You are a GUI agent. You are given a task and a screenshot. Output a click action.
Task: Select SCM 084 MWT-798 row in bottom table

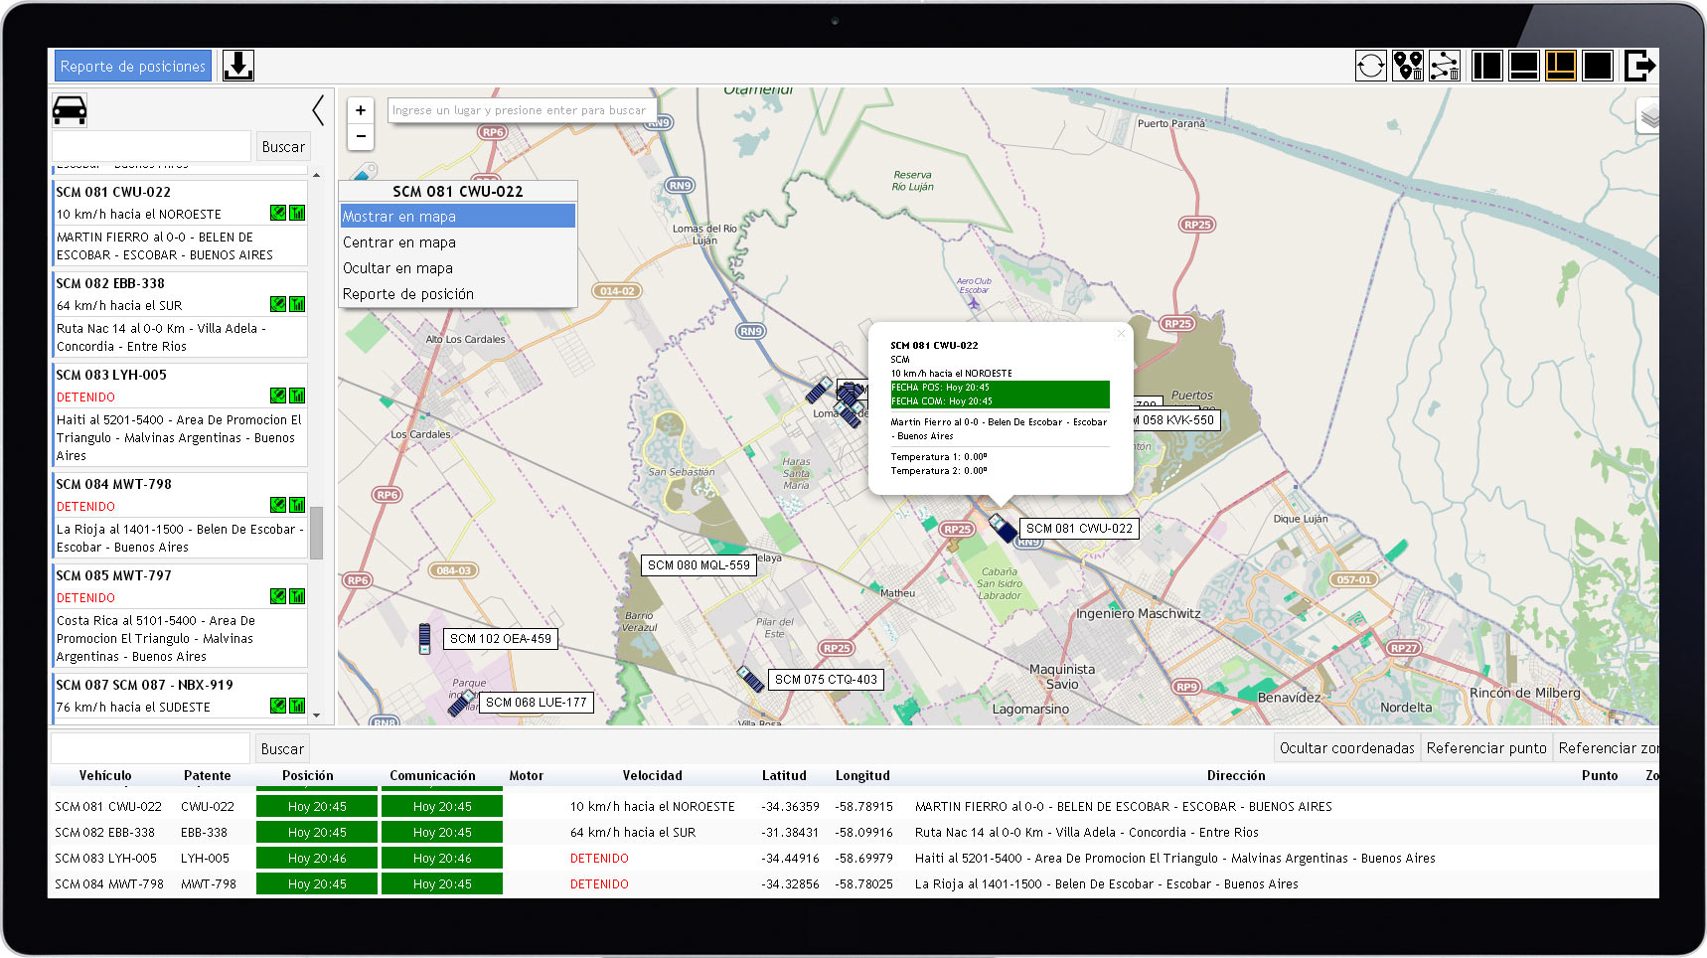(853, 883)
